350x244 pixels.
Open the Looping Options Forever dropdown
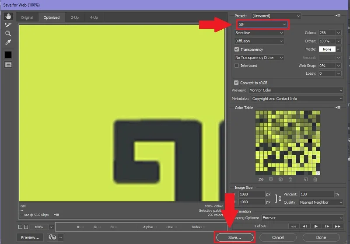coord(302,218)
